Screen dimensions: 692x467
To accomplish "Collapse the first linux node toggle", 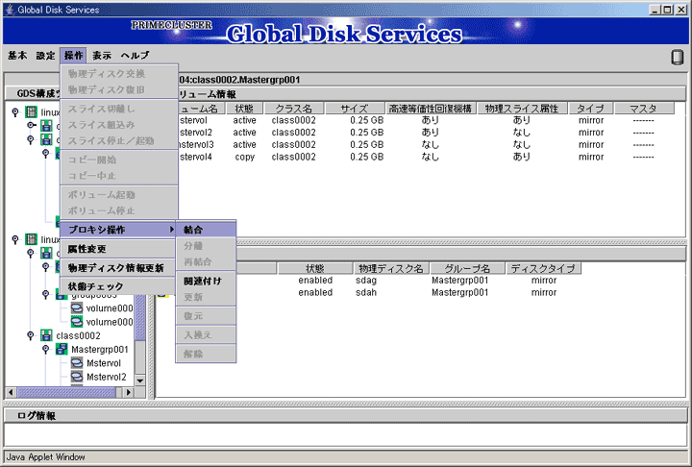I will tap(15, 112).
